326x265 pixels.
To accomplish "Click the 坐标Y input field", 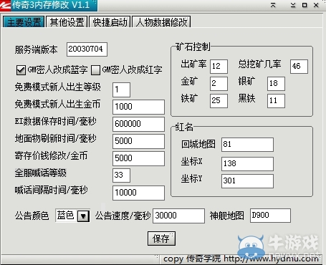I will 247,181.
